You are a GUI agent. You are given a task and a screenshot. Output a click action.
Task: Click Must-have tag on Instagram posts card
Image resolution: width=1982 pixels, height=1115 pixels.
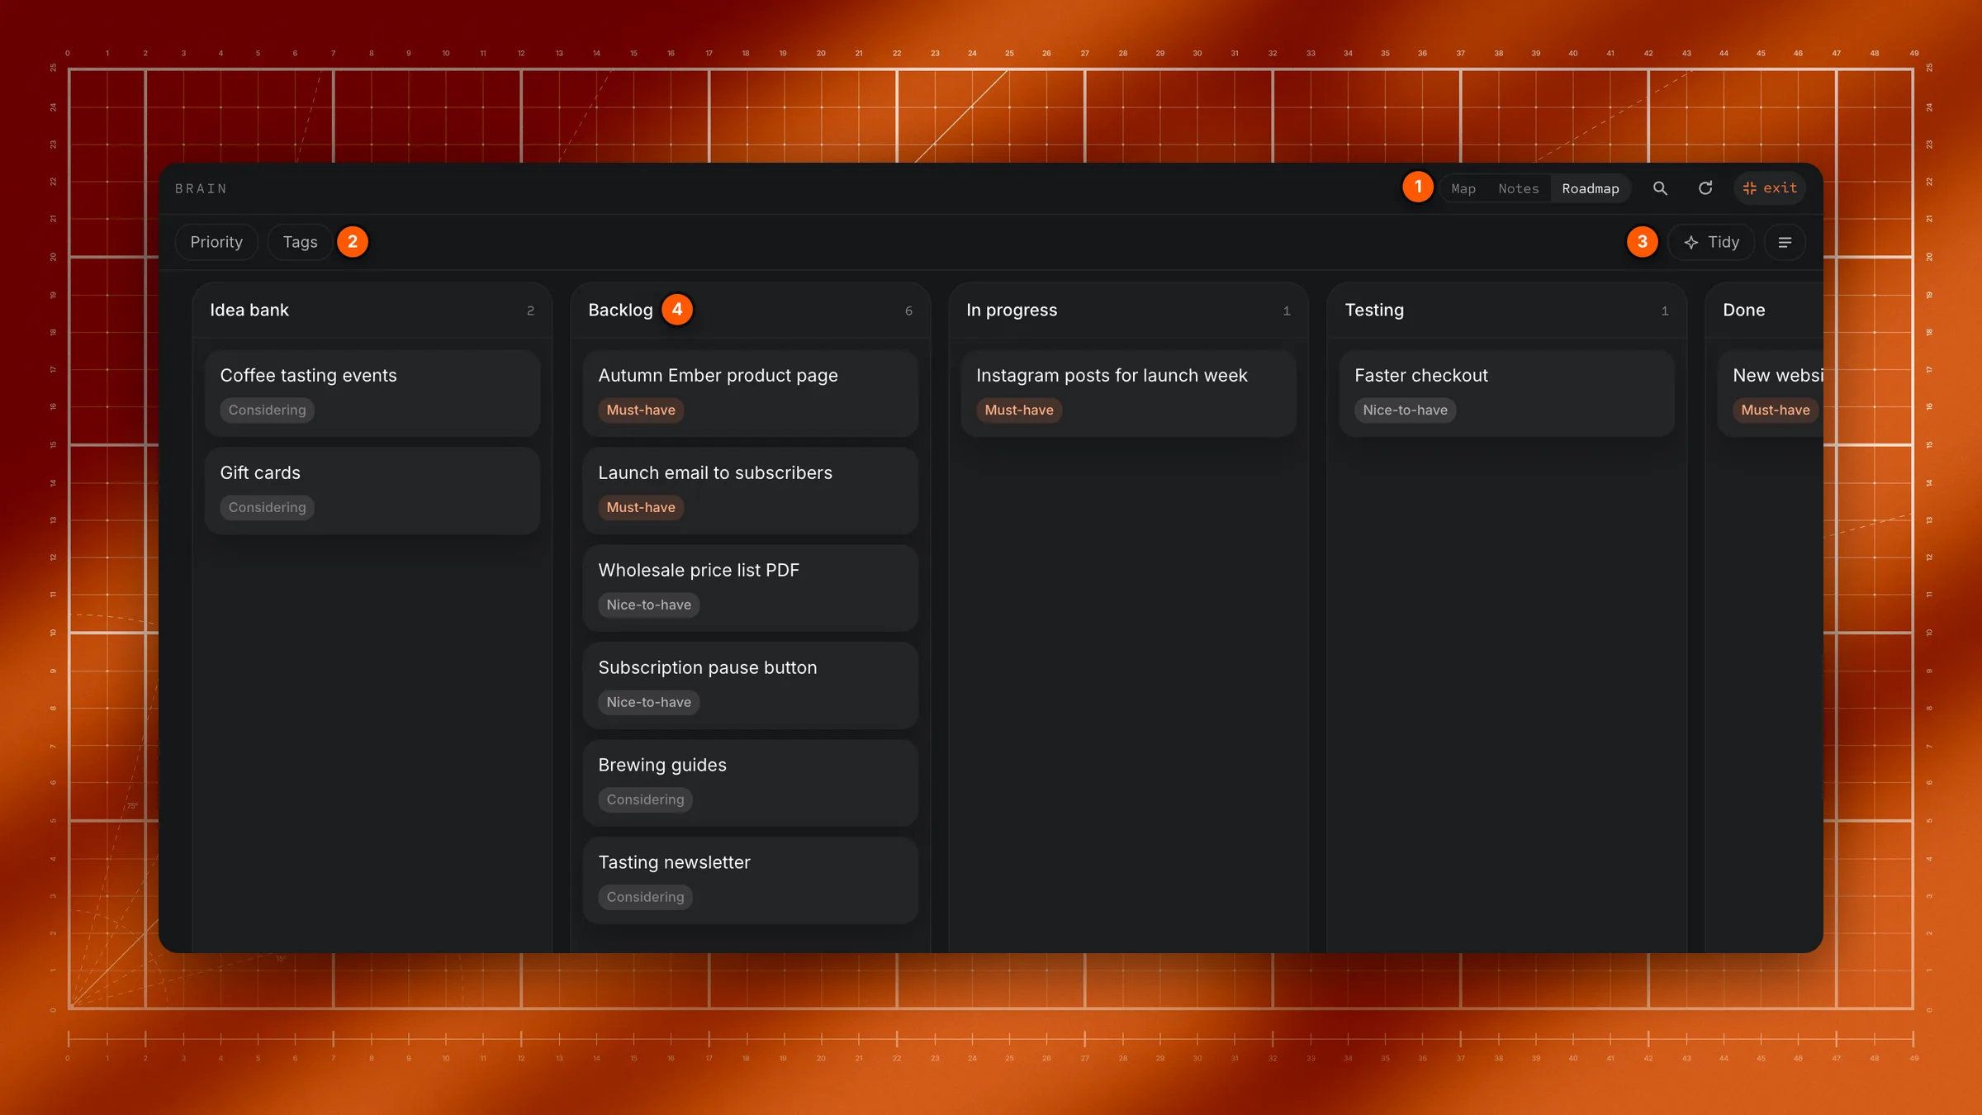1019,410
